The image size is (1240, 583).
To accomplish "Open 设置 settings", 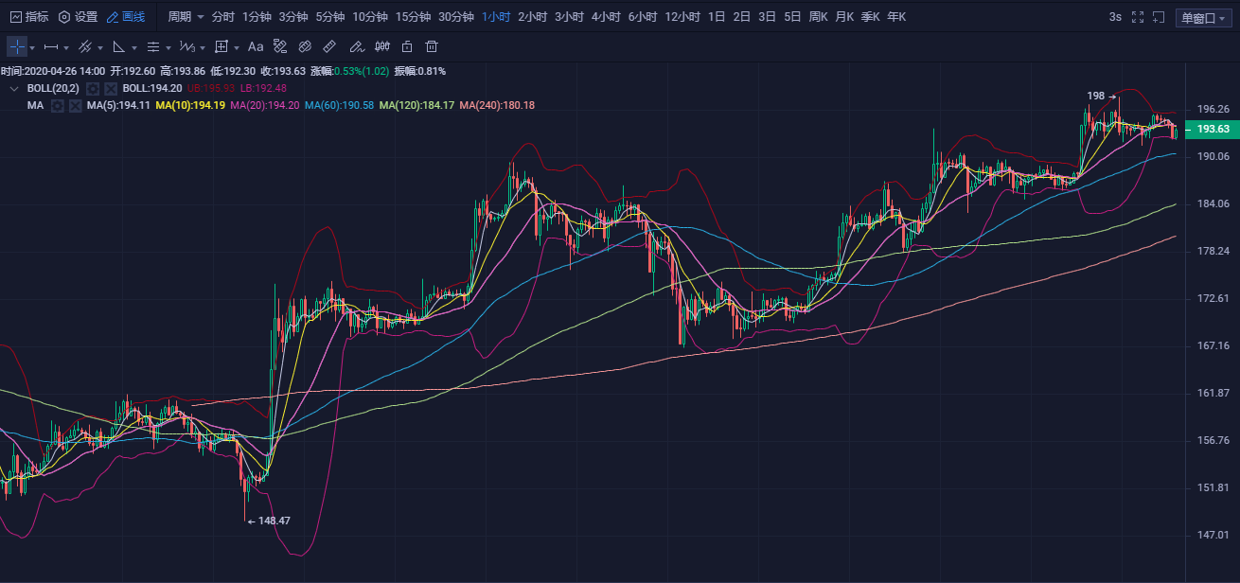I will tap(78, 17).
